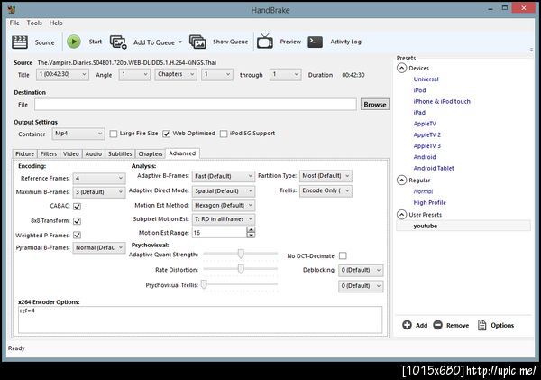
Task: Open the chapter end (through) dropdown
Action: (285, 75)
